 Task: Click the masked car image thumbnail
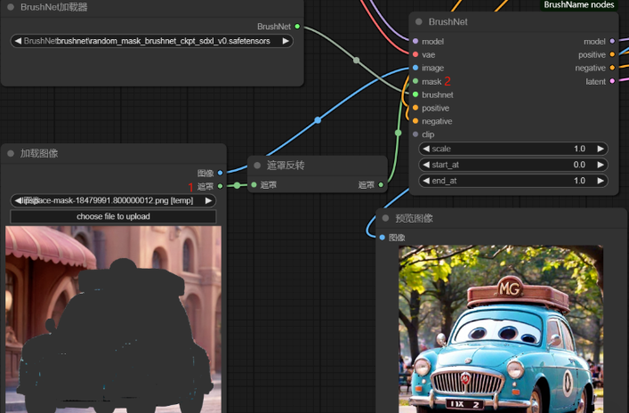pyautogui.click(x=113, y=320)
